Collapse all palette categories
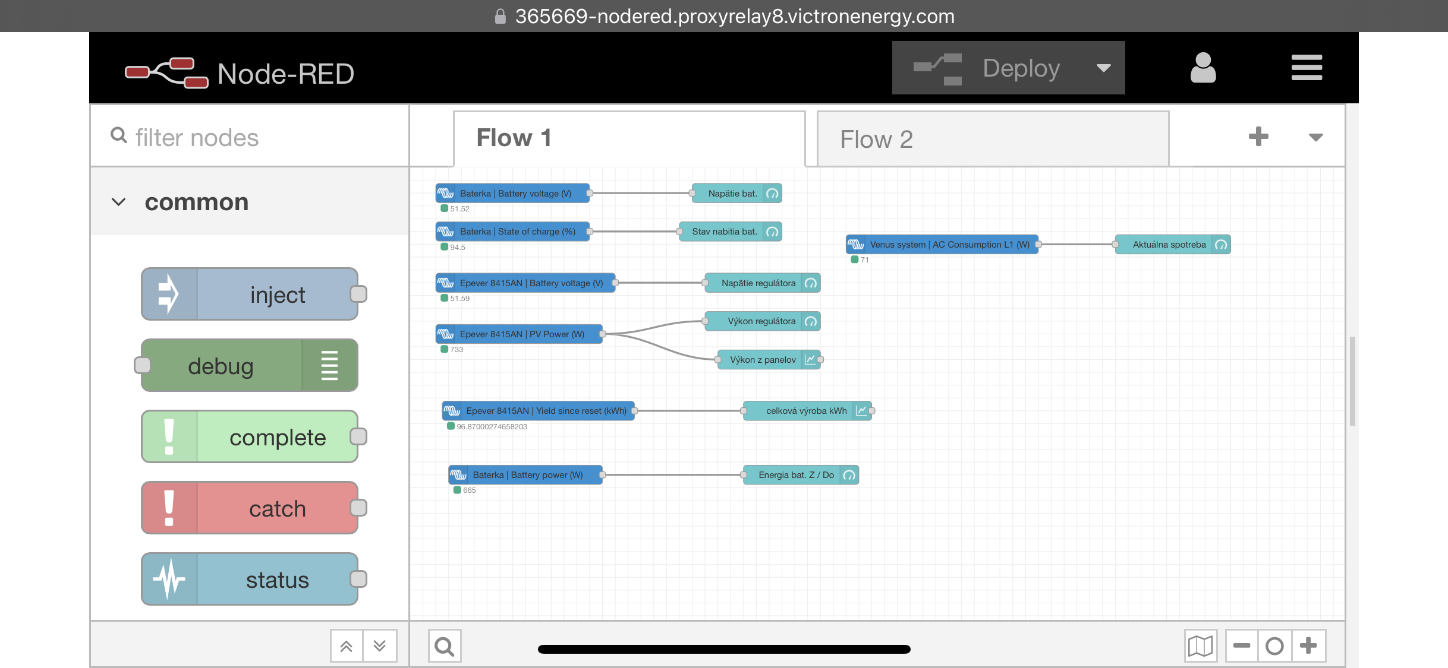 347,646
